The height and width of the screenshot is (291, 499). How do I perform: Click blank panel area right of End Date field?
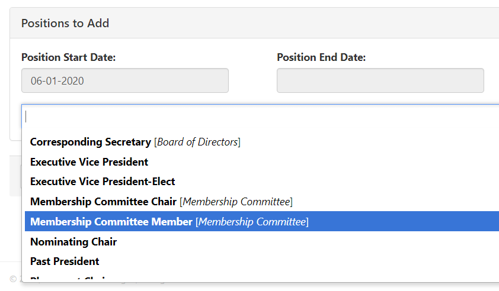coord(492,80)
